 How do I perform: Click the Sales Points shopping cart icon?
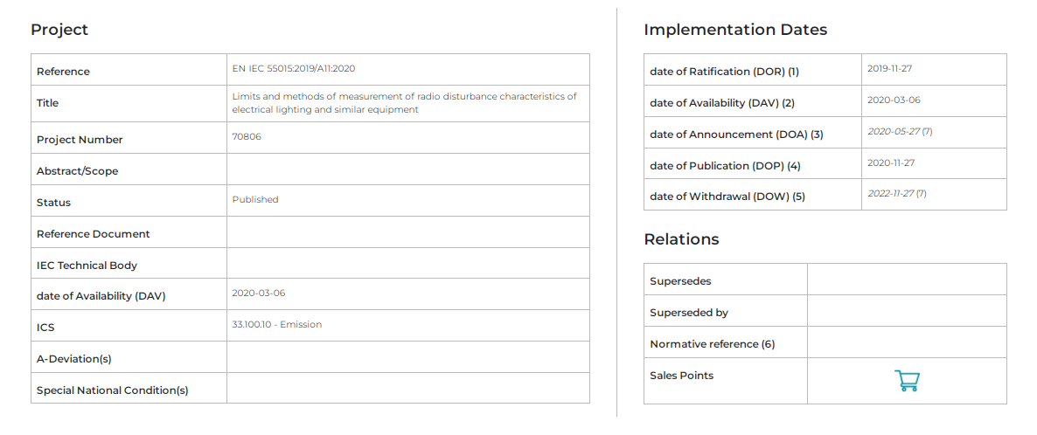(907, 381)
